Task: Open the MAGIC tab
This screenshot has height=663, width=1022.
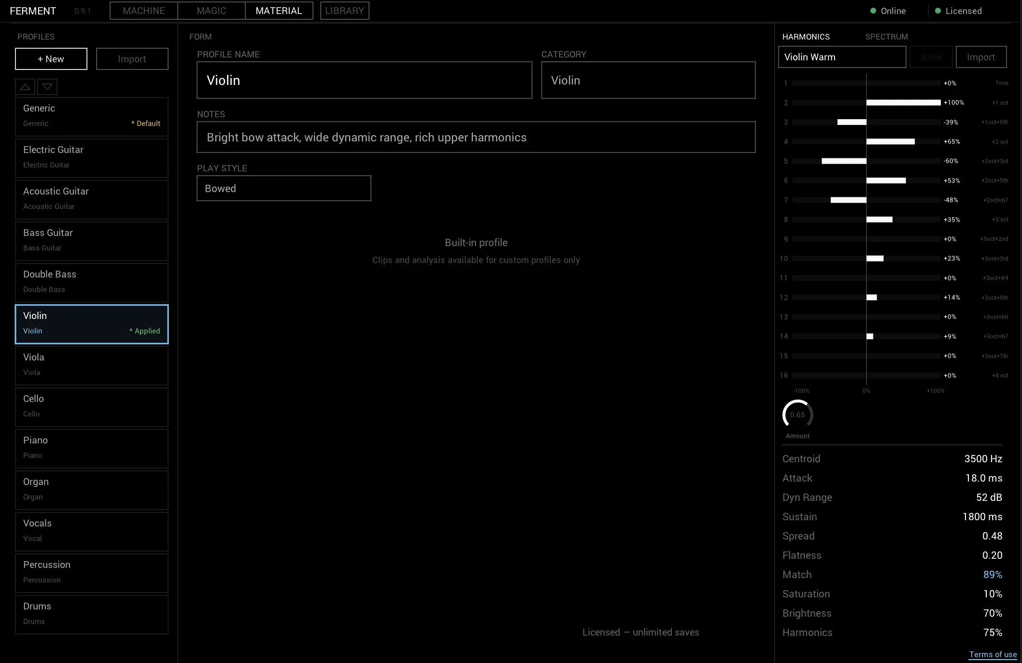Action: click(211, 11)
